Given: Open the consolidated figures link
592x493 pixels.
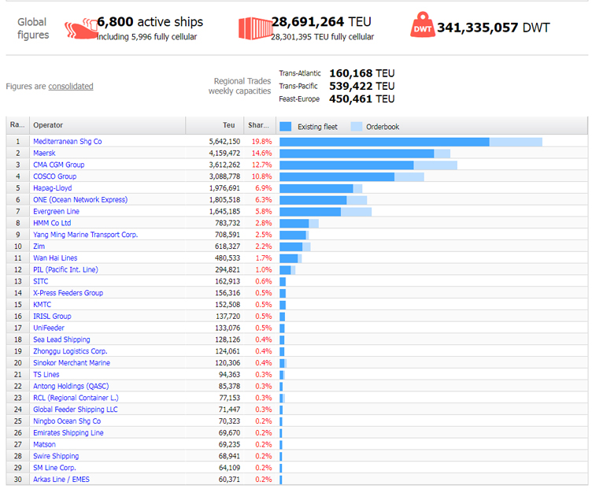Looking at the screenshot, I should click(71, 86).
